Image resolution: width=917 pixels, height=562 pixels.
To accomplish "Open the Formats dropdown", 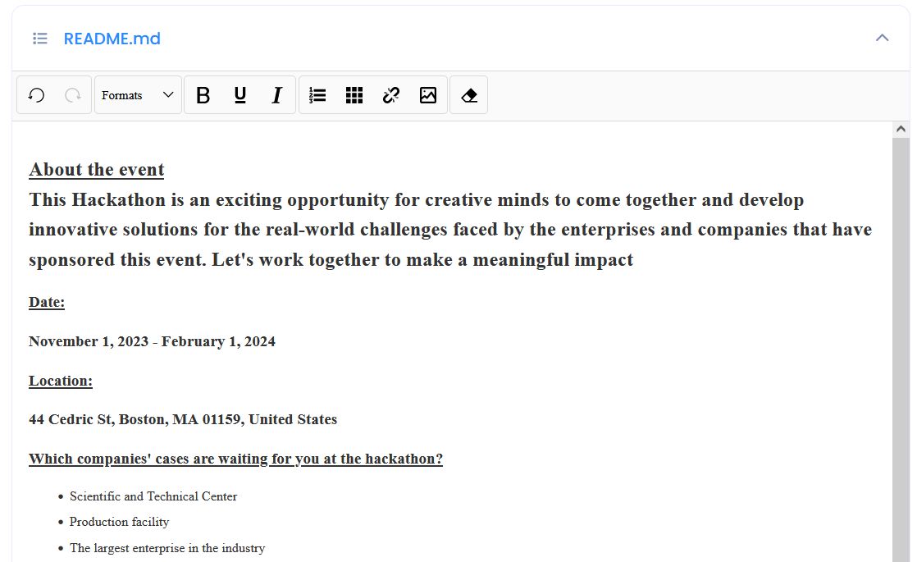I will [138, 95].
